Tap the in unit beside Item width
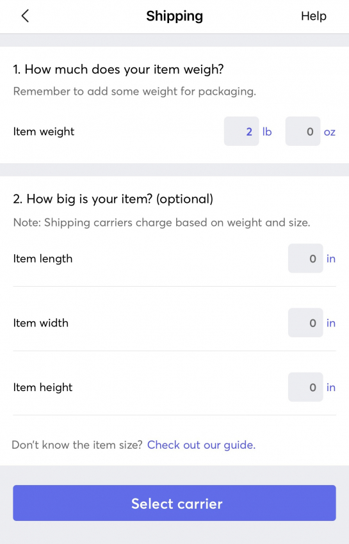 coord(331,323)
